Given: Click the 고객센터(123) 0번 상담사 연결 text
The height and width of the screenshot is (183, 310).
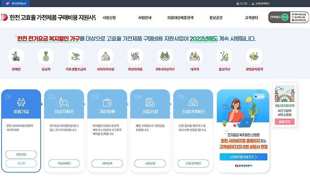Looking at the screenshot, I should (244, 147).
